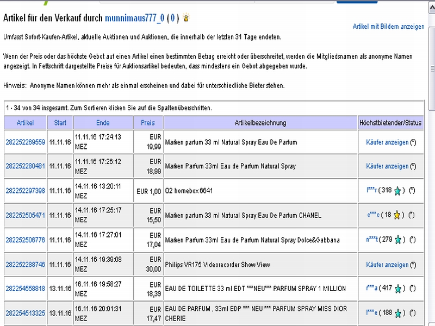Click the vertical scrollbar thumb
This screenshot has width=435, height=326.
click(x=432, y=70)
